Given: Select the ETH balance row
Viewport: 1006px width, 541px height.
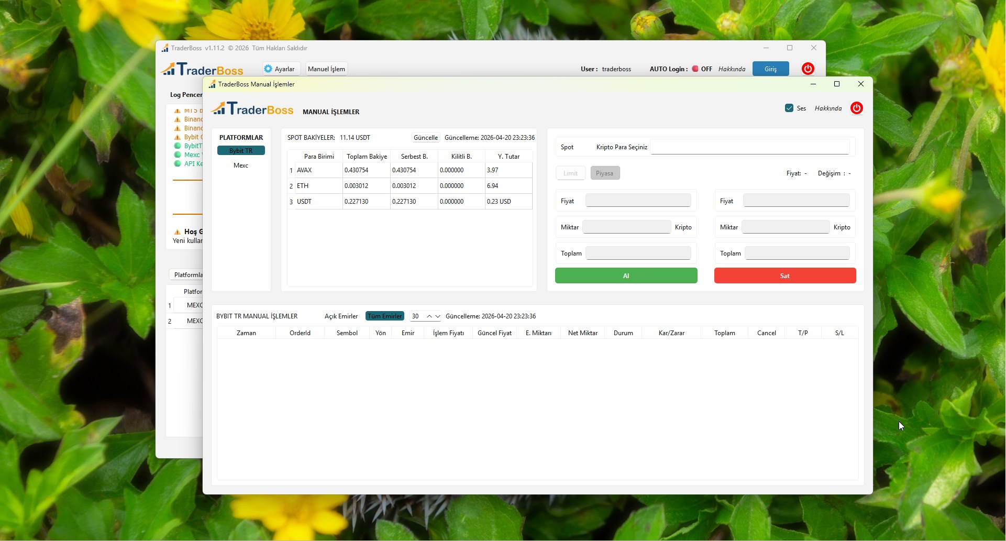Looking at the screenshot, I should click(x=410, y=186).
